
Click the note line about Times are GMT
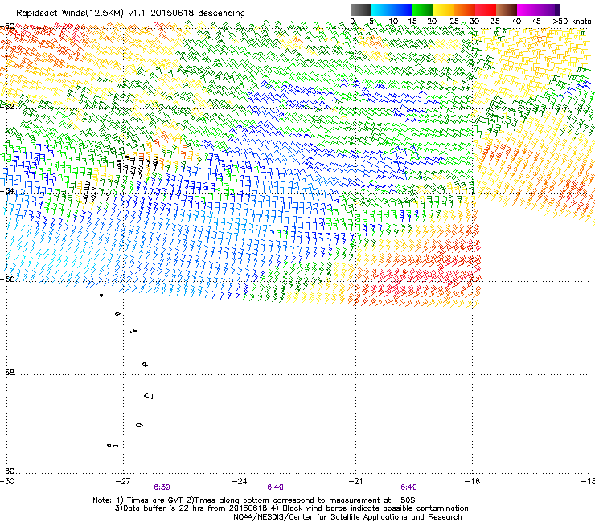254,500
